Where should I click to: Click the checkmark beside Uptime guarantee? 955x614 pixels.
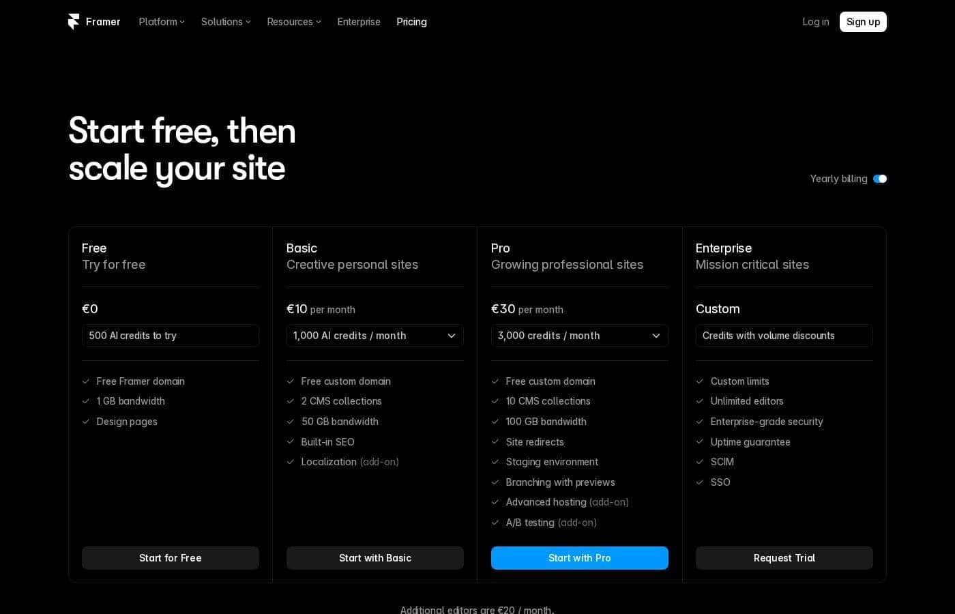[700, 442]
